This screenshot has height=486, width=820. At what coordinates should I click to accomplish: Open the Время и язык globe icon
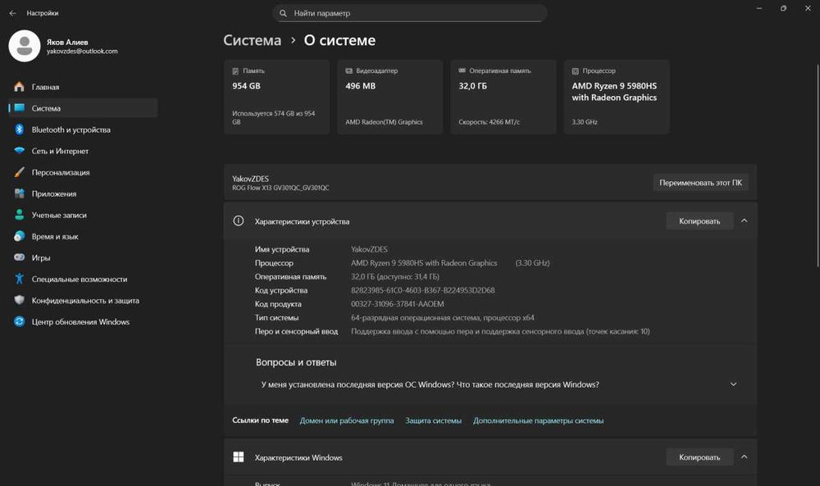19,236
